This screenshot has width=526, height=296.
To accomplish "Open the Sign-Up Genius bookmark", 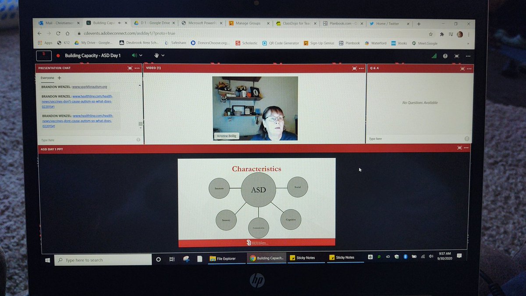I will (x=319, y=43).
